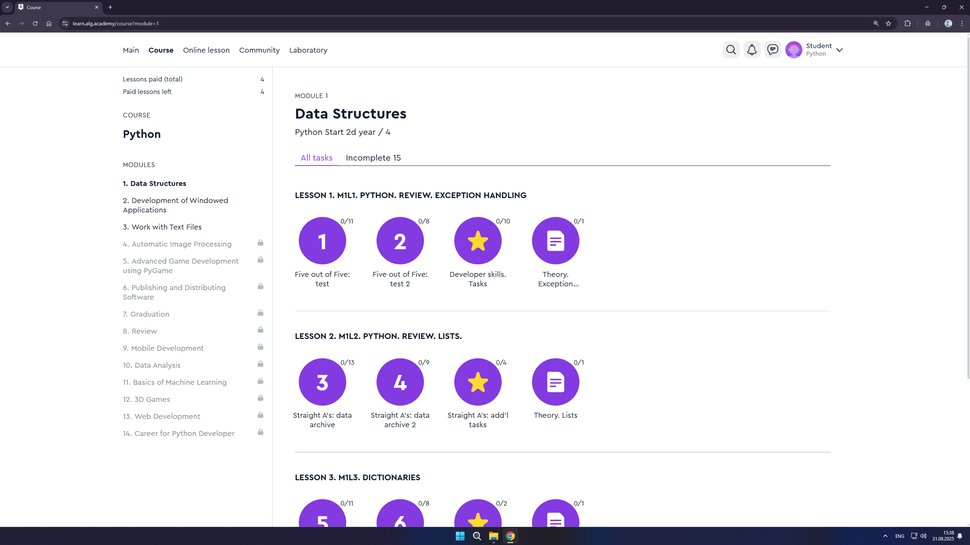This screenshot has width=970, height=545.
Task: Open the site search icon
Action: (x=731, y=50)
